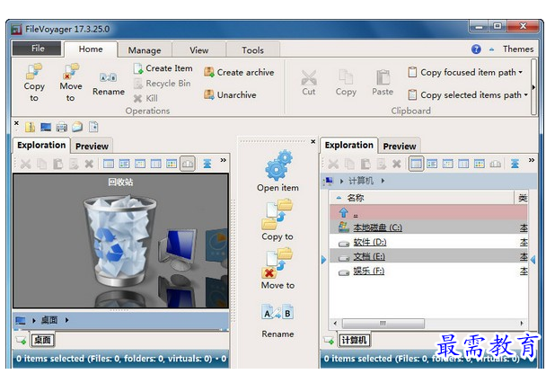Select 软件 (D:) drive
546x374 pixels.
428,242
